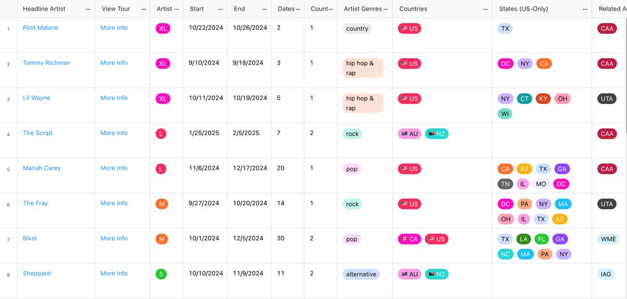This screenshot has width=627, height=299.
Task: Click the US country tag in Blxst row
Action: (436, 239)
